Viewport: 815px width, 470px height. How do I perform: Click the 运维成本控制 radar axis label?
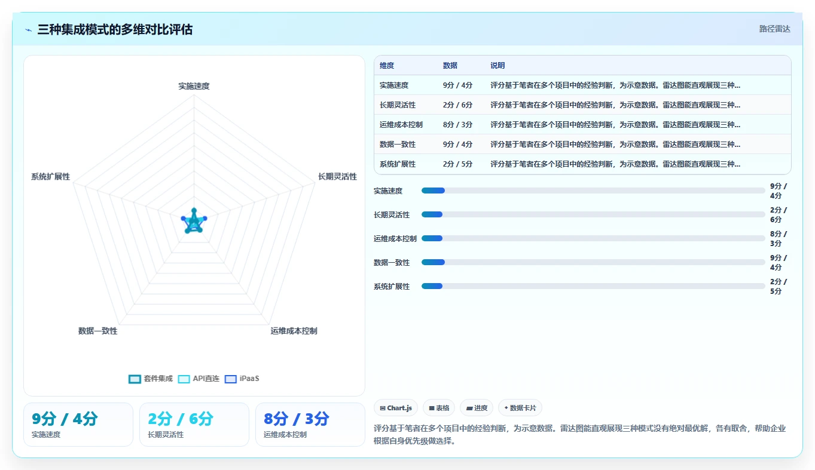(294, 331)
